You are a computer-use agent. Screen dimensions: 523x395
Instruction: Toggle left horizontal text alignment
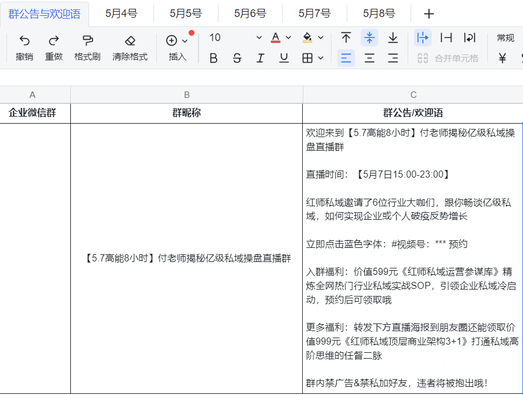pos(346,59)
